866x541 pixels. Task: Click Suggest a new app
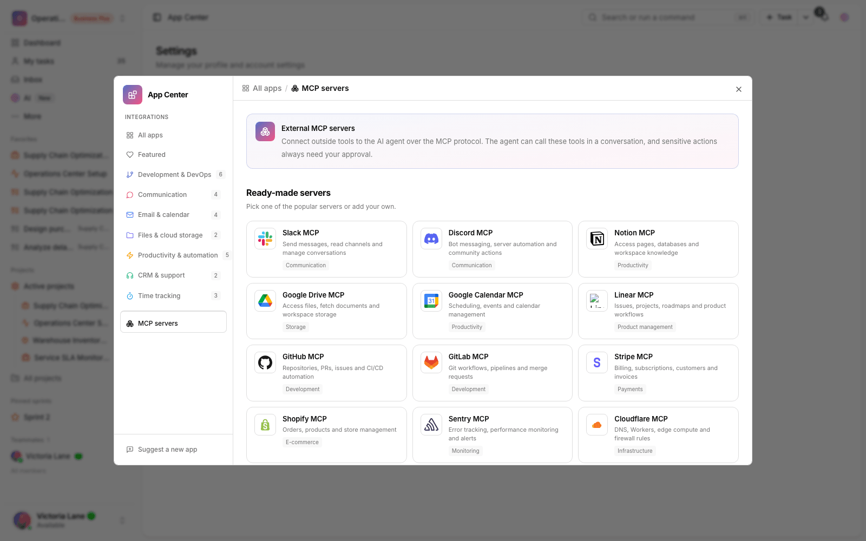[162, 450]
